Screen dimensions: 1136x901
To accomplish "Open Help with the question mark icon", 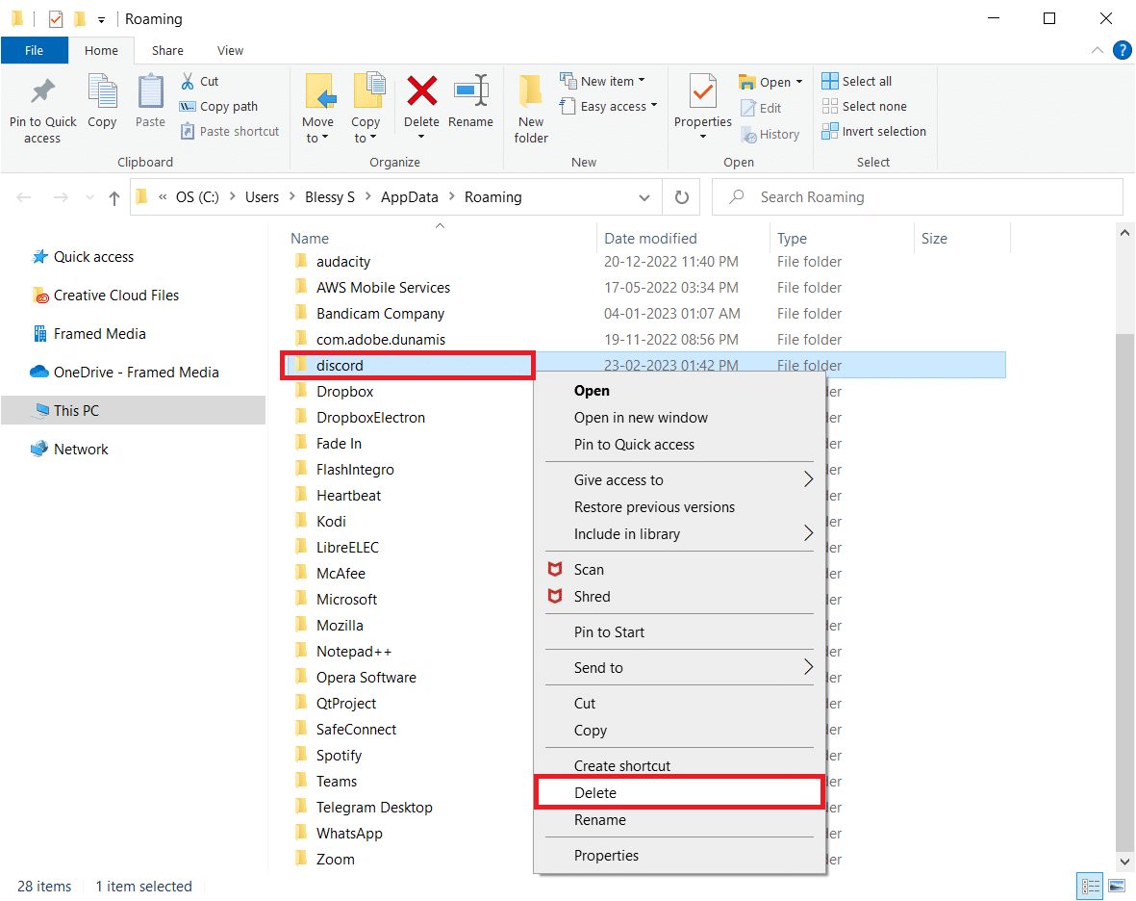I will 1122,50.
